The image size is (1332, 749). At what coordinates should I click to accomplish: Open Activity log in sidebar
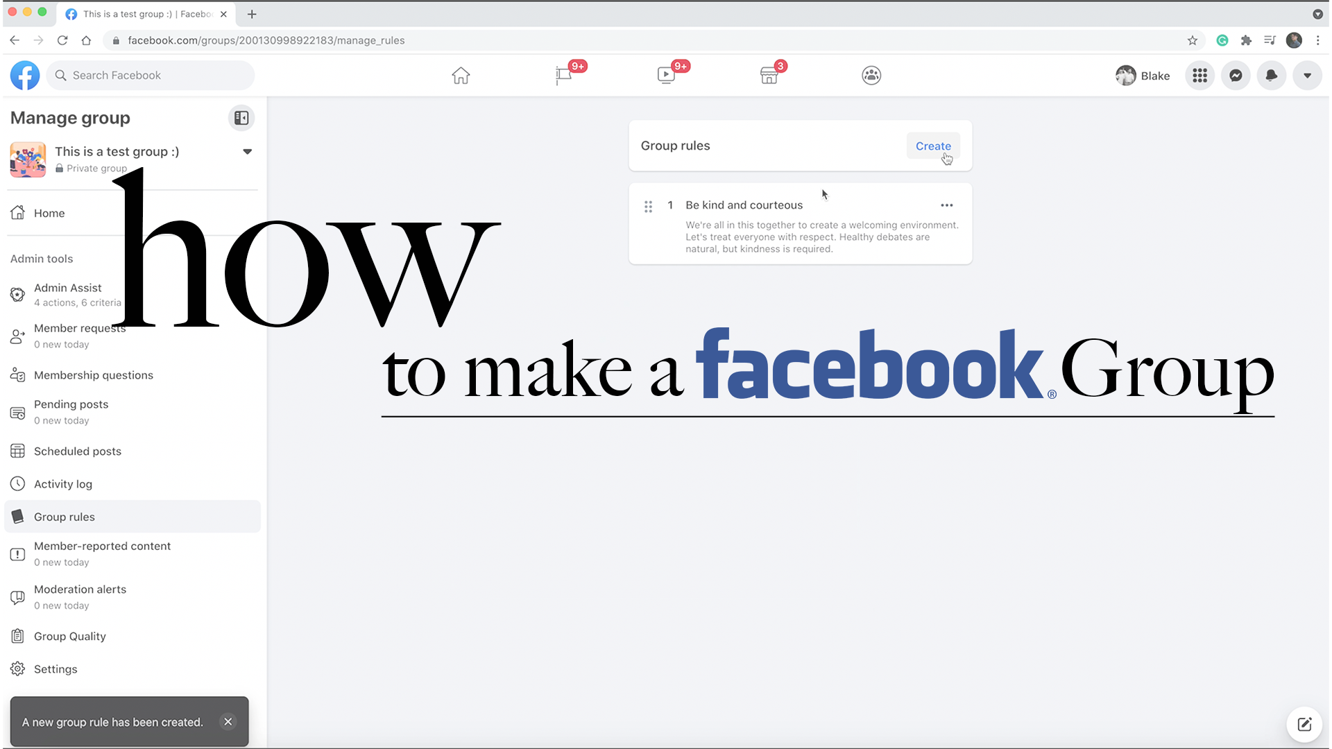tap(63, 484)
